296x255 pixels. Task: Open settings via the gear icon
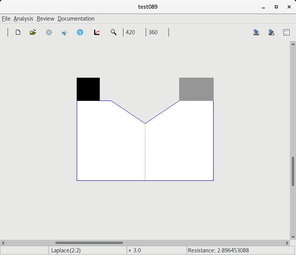49,32
